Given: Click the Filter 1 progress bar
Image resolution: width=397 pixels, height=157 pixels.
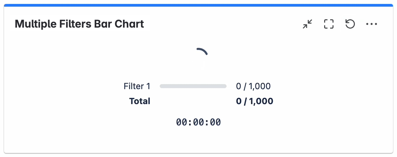Looking at the screenshot, I should (x=193, y=86).
